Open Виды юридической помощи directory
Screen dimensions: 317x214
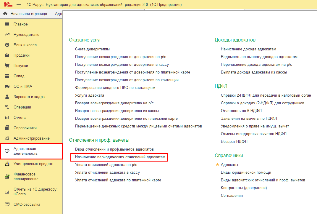(x=246, y=173)
